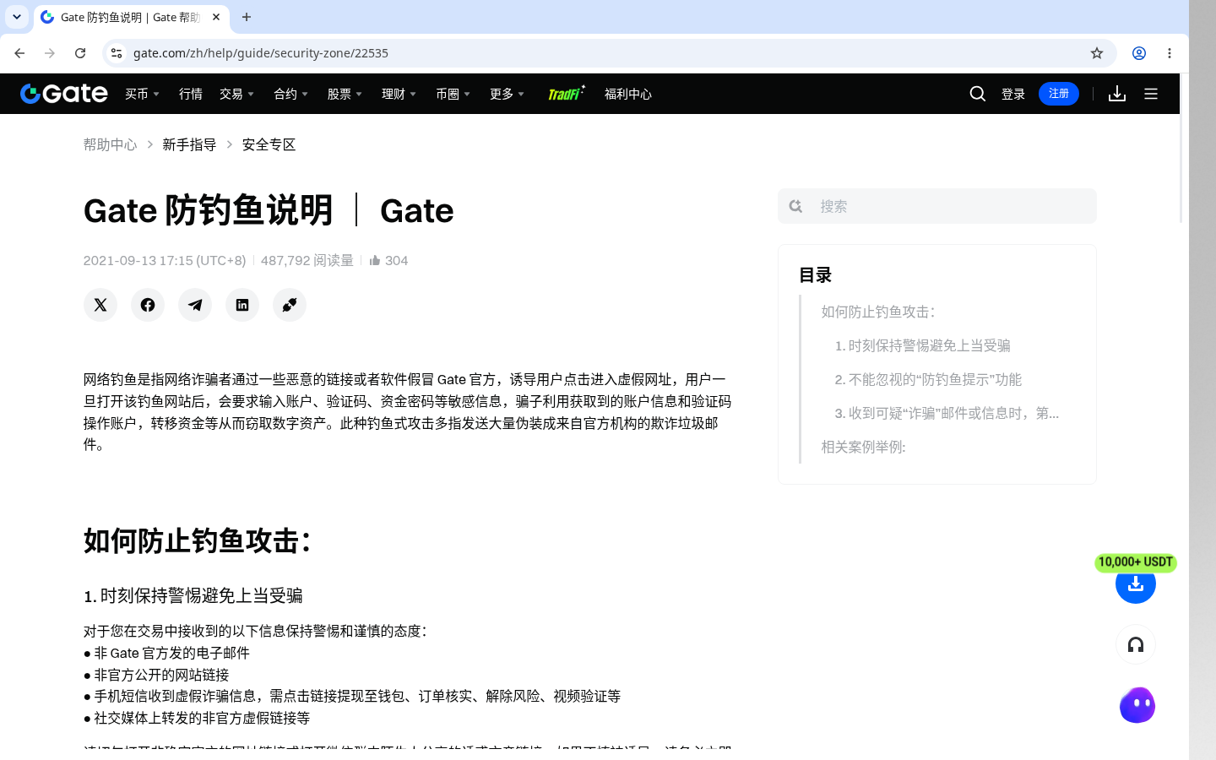Jump to 如何防止钓鱼攻击 in table of contents
Image resolution: width=1216 pixels, height=760 pixels.
[877, 312]
